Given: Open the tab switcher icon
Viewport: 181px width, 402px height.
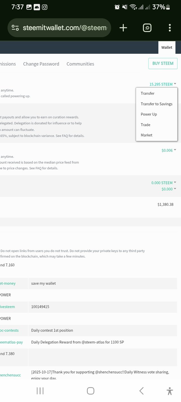Looking at the screenshot, I should pos(147,28).
